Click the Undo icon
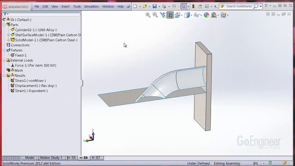The image size is (295, 166). [x=174, y=6]
